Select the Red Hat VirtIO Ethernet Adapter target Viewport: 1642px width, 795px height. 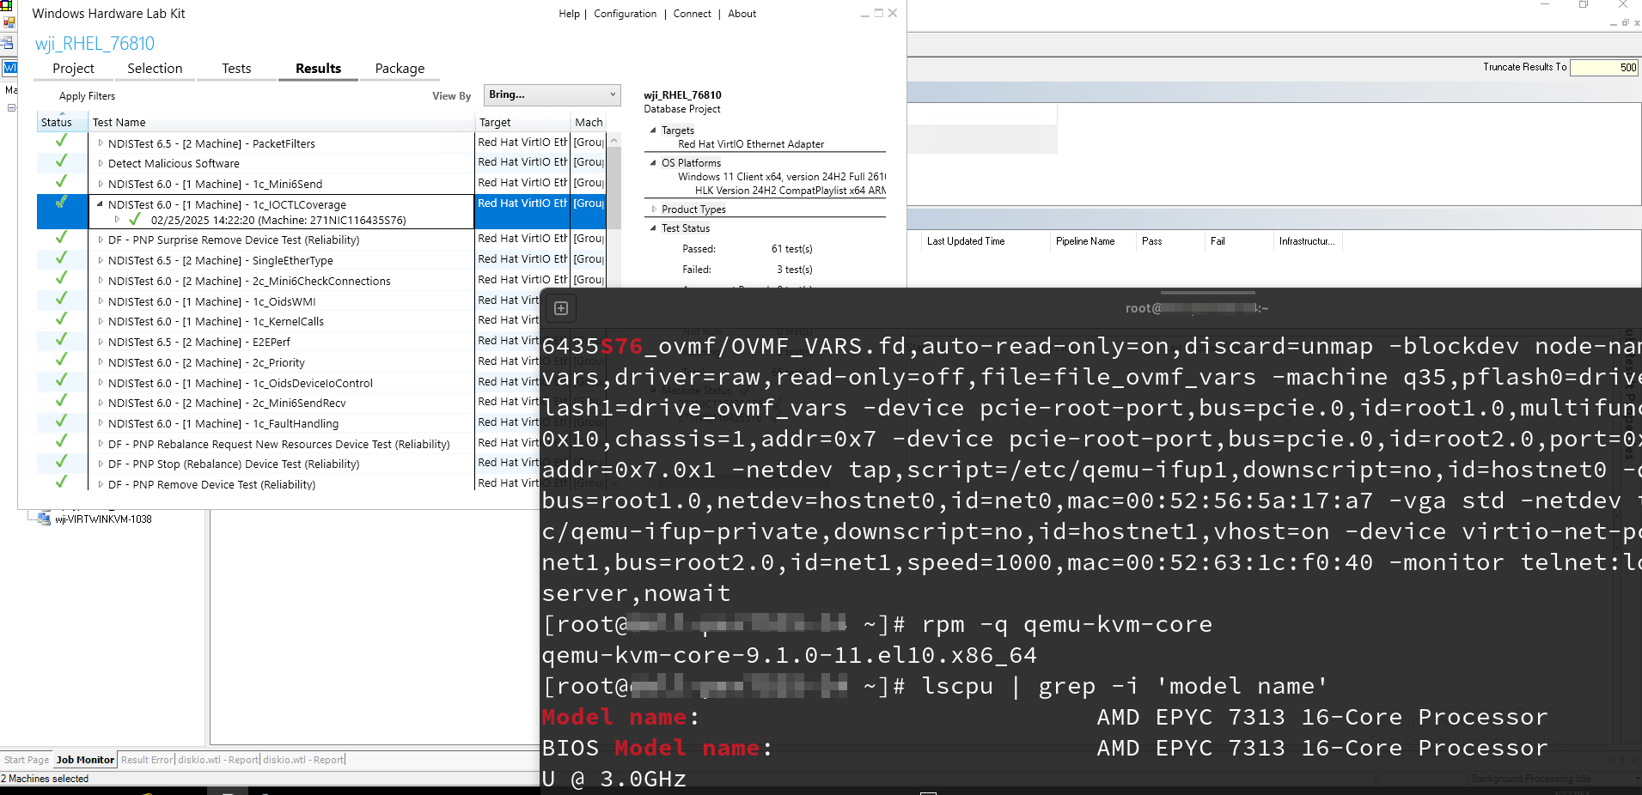(x=751, y=144)
